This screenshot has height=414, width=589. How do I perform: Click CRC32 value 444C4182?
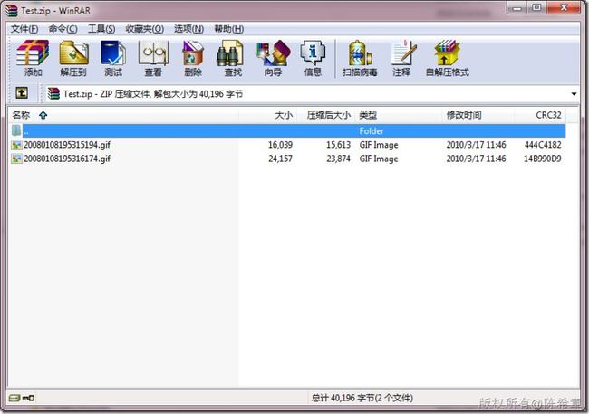(x=543, y=145)
